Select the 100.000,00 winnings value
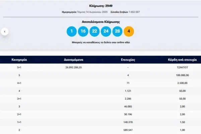Screen dimensions: 201x134 click(182, 75)
